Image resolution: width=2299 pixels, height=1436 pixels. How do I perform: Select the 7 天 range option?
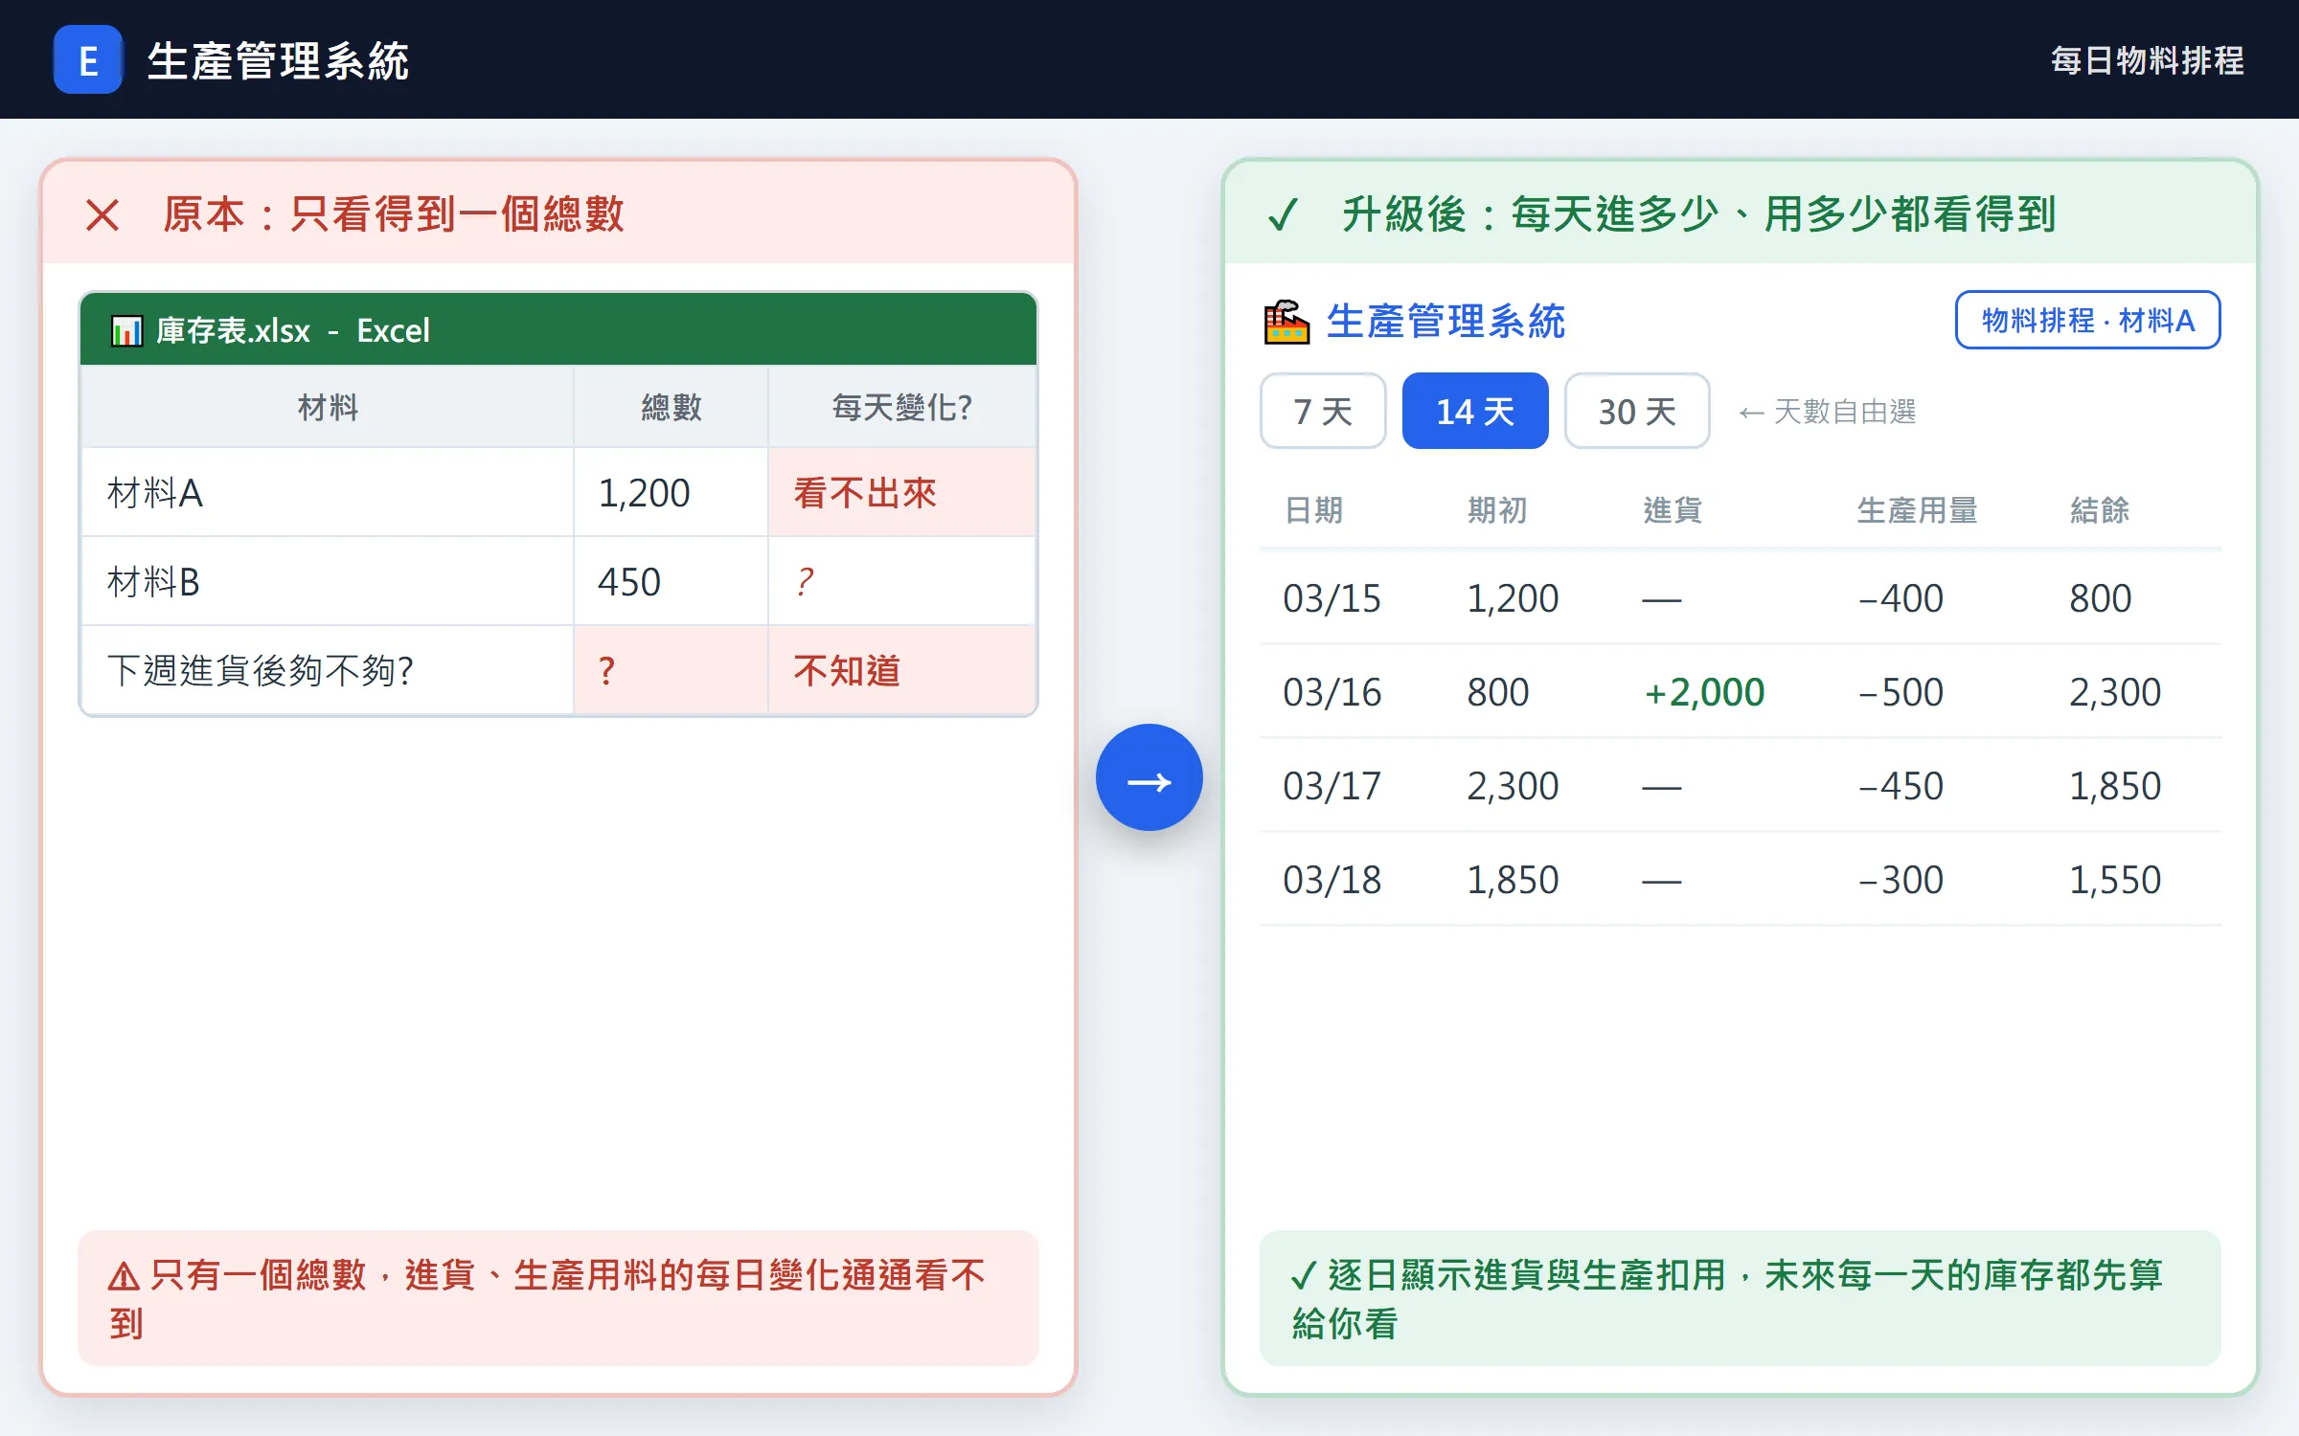[1323, 411]
